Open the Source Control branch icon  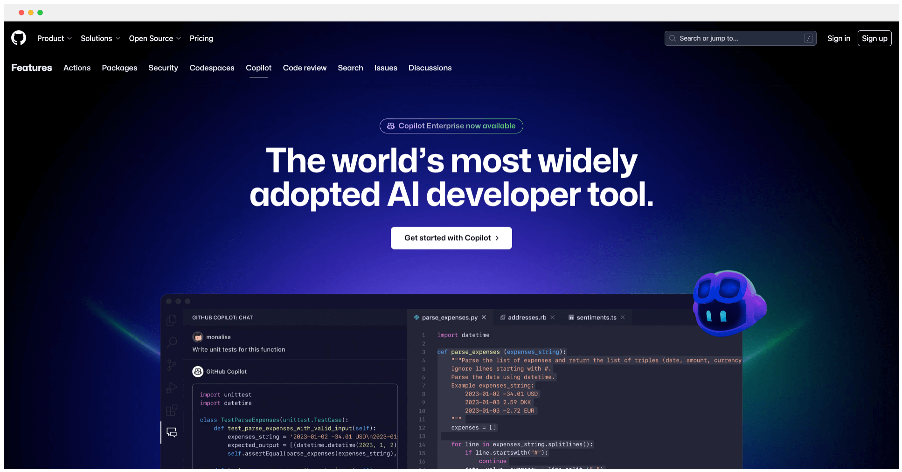coord(171,365)
